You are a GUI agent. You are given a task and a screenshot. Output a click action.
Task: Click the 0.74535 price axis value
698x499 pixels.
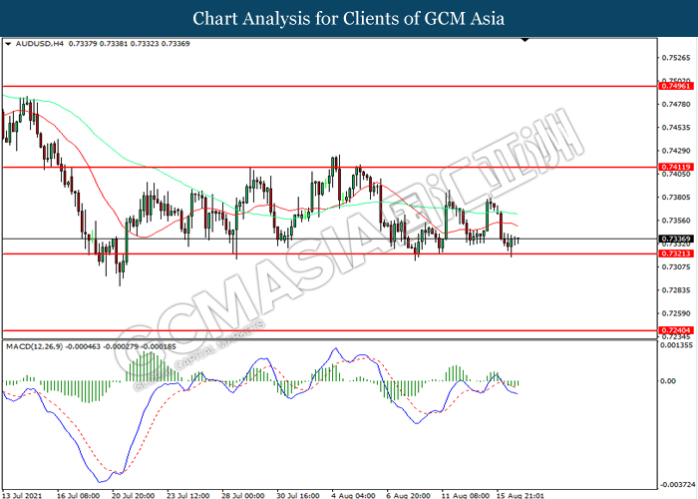(x=676, y=128)
